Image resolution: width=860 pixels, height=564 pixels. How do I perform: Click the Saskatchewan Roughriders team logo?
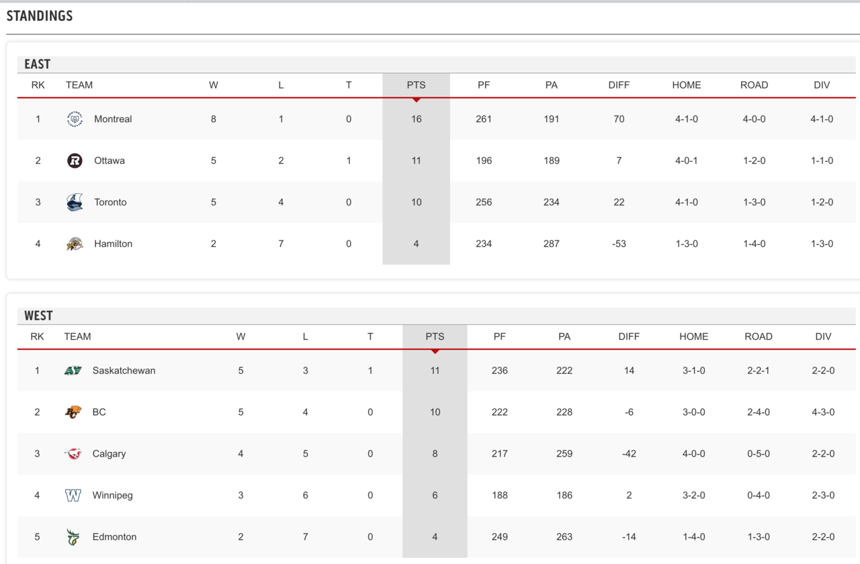click(x=73, y=371)
